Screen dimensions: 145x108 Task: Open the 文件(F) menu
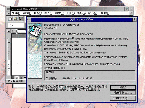16,13
